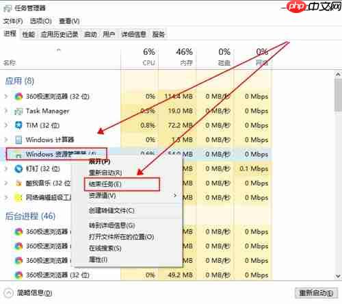Switch to the 启动 tab
This screenshot has height=304, width=342.
click(90, 34)
